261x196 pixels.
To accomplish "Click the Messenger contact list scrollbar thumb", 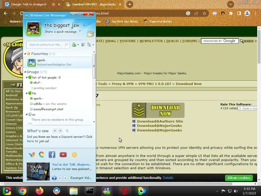I will (94, 66).
